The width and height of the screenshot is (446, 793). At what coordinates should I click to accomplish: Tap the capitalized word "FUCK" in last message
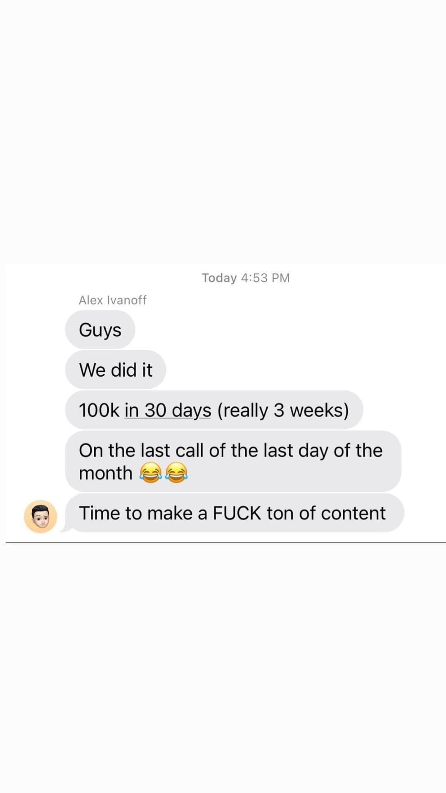click(x=237, y=513)
